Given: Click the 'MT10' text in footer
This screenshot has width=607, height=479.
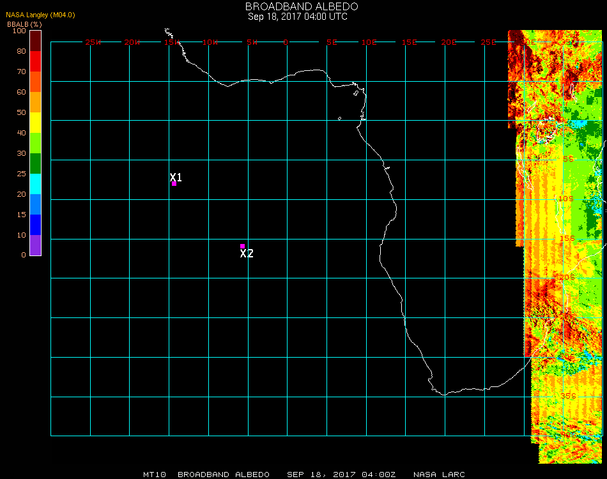Looking at the screenshot, I should (x=155, y=475).
